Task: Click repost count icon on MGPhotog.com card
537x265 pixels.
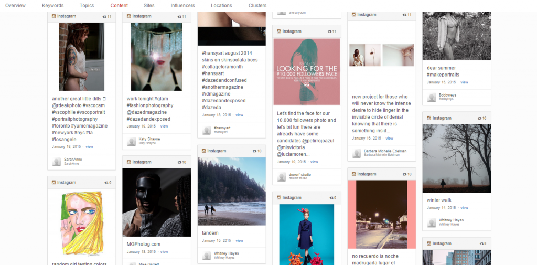Action: pyautogui.click(x=178, y=162)
